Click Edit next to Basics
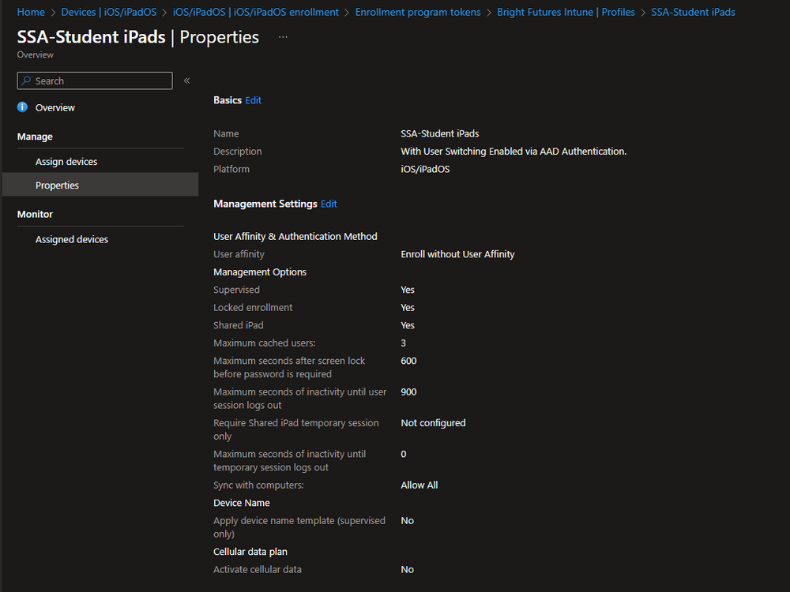The height and width of the screenshot is (592, 790). tap(253, 100)
